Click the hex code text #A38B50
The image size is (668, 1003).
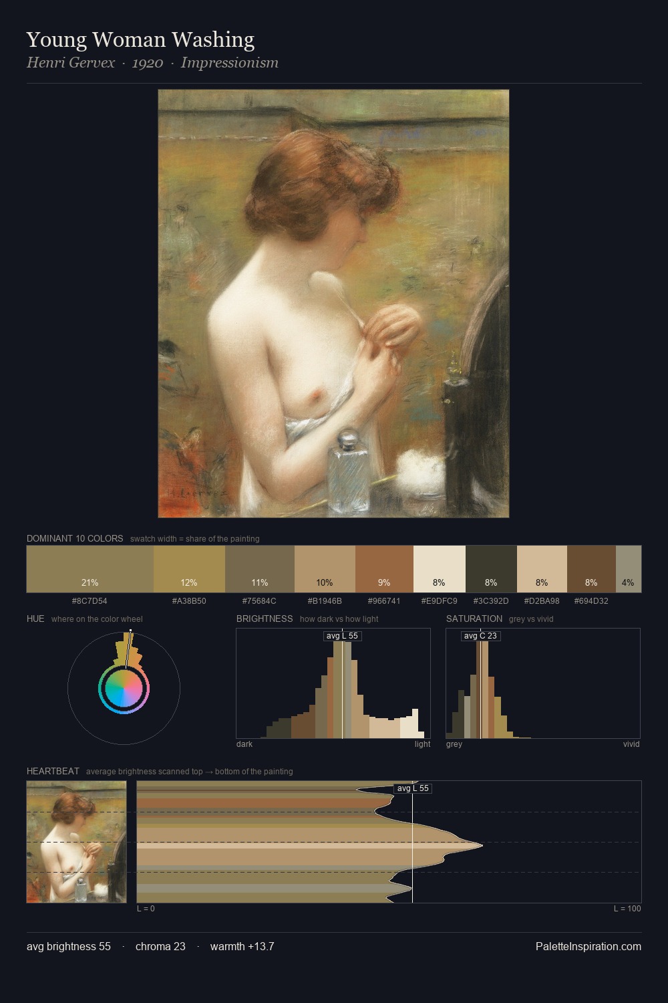point(189,601)
